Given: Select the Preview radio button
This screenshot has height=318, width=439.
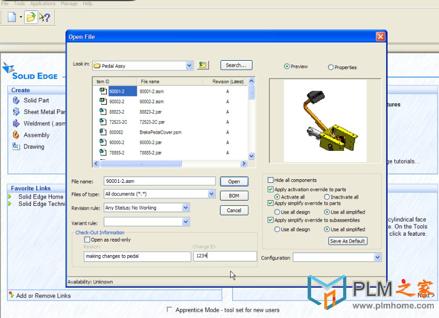Looking at the screenshot, I should tap(287, 67).
